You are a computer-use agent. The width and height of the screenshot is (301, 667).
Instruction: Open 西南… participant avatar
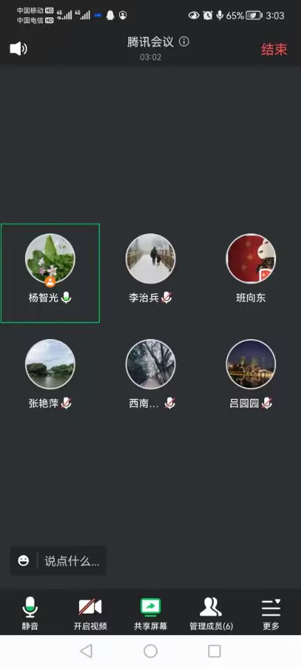150,364
